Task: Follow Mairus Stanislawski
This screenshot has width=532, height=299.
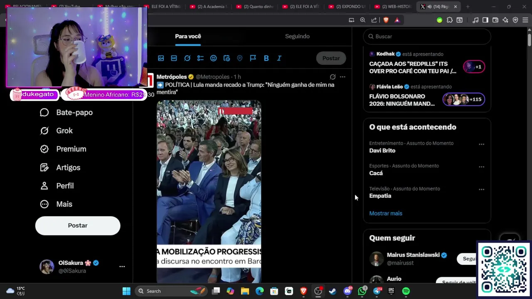Action: tap(467, 259)
